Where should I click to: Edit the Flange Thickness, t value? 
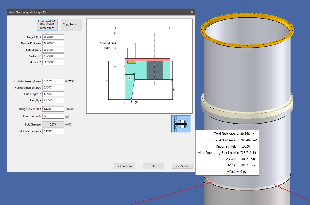[53, 109]
